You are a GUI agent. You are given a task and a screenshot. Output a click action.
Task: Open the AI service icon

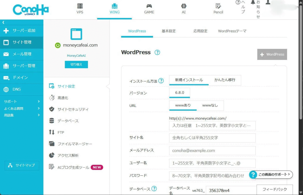point(183,6)
